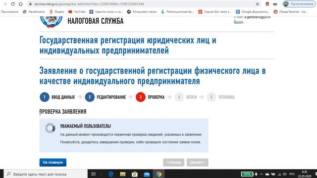Click the Проверка заявления heading
Viewport: 317px width, 178px height.
(63, 112)
